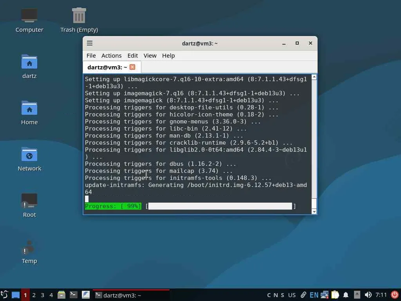Viewport: 401px width, 301px height.
Task: Select the Computer desktop icon
Action: click(29, 20)
